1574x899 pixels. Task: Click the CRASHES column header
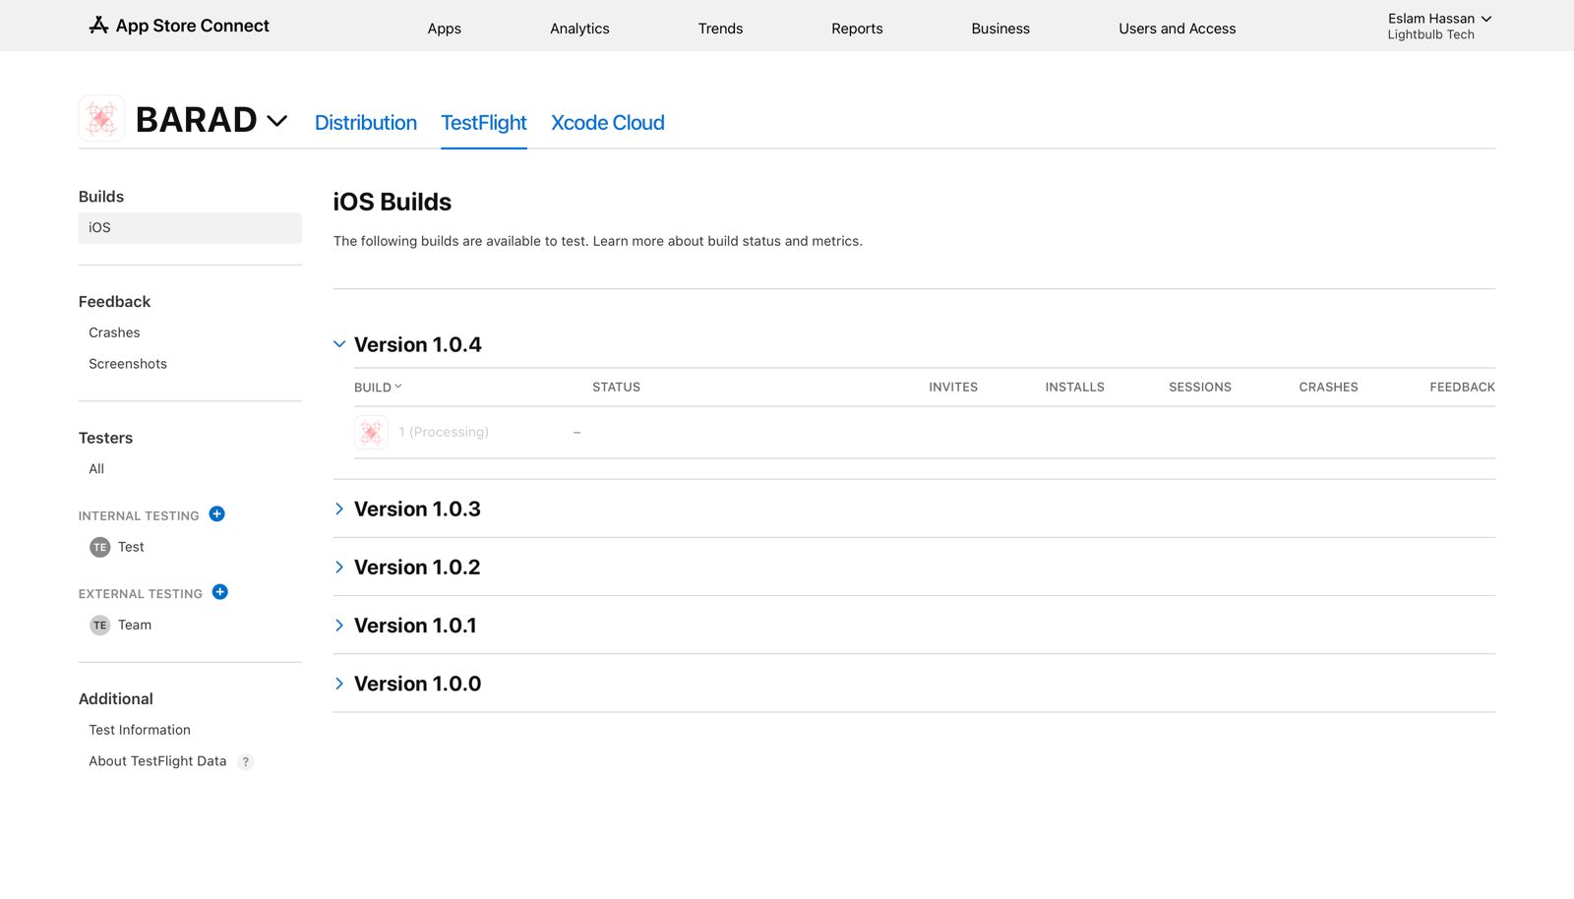point(1328,388)
